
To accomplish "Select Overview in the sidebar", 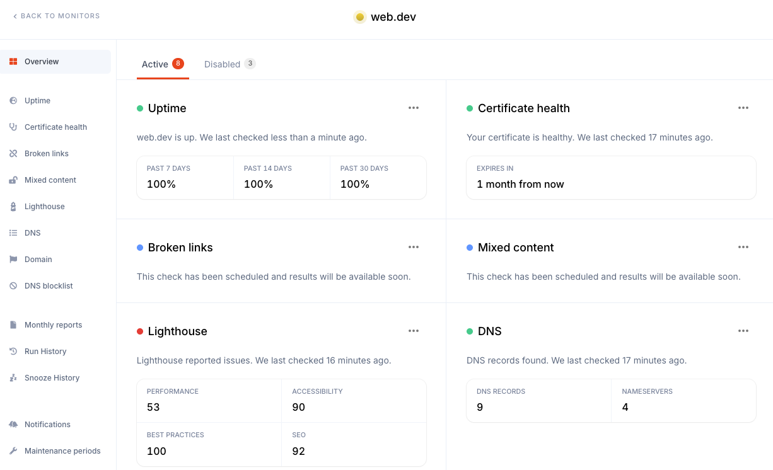I will (55, 62).
